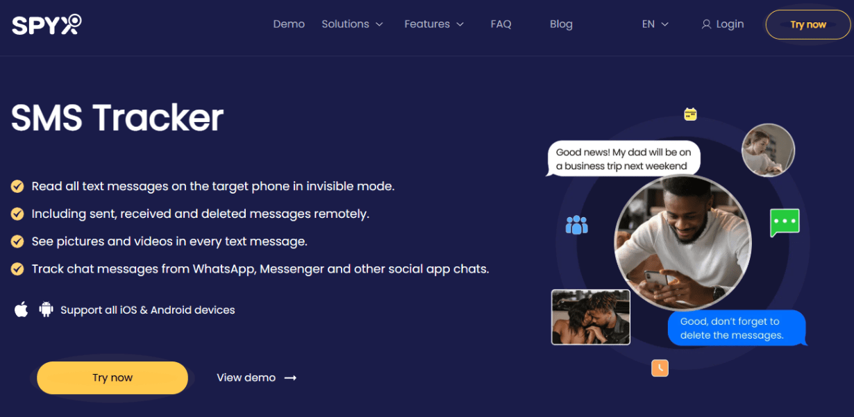Viewport: 854px width, 417px height.
Task: Open the Demo page from navigation
Action: coord(289,24)
